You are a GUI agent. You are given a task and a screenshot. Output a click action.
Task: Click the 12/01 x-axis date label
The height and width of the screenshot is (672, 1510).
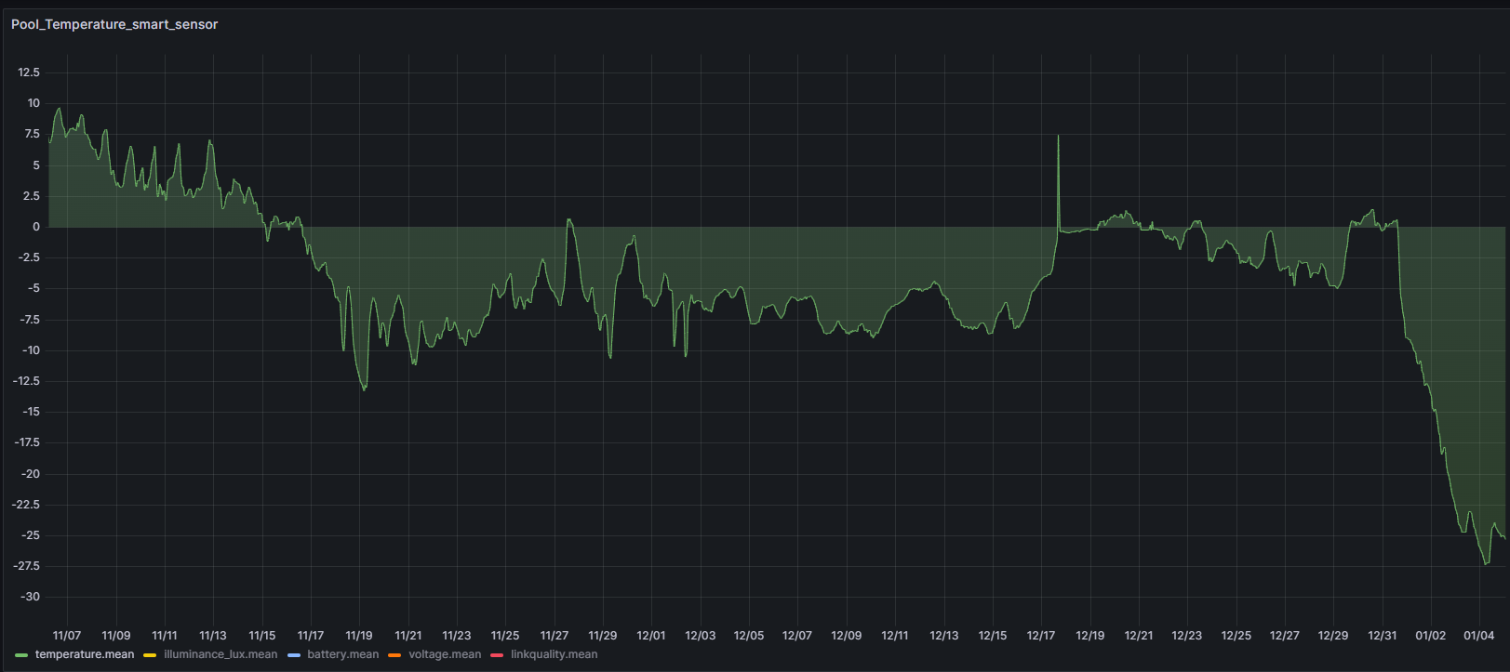pos(651,636)
